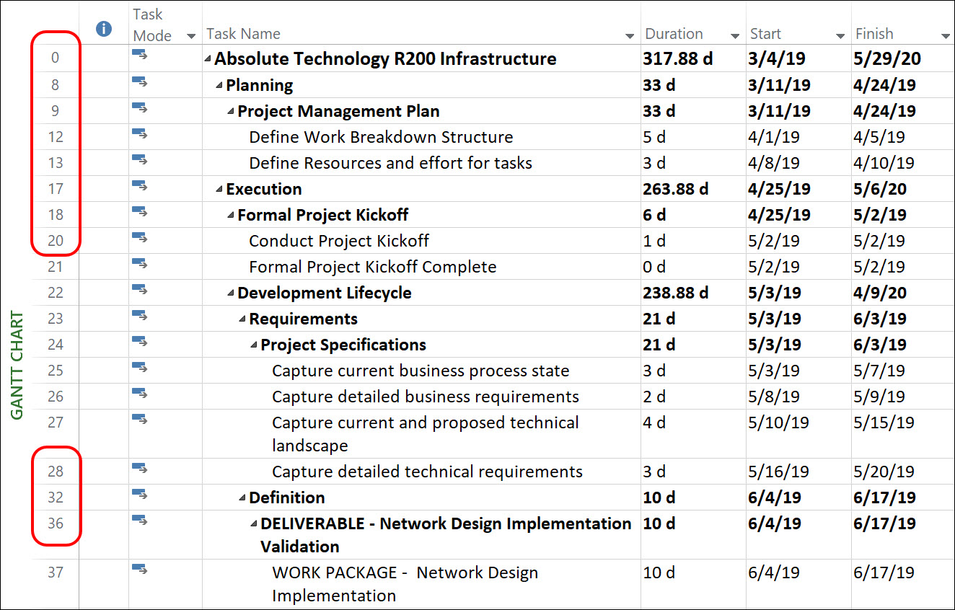Click duration cell '238.88 d'
This screenshot has height=610, width=955.
tap(675, 293)
